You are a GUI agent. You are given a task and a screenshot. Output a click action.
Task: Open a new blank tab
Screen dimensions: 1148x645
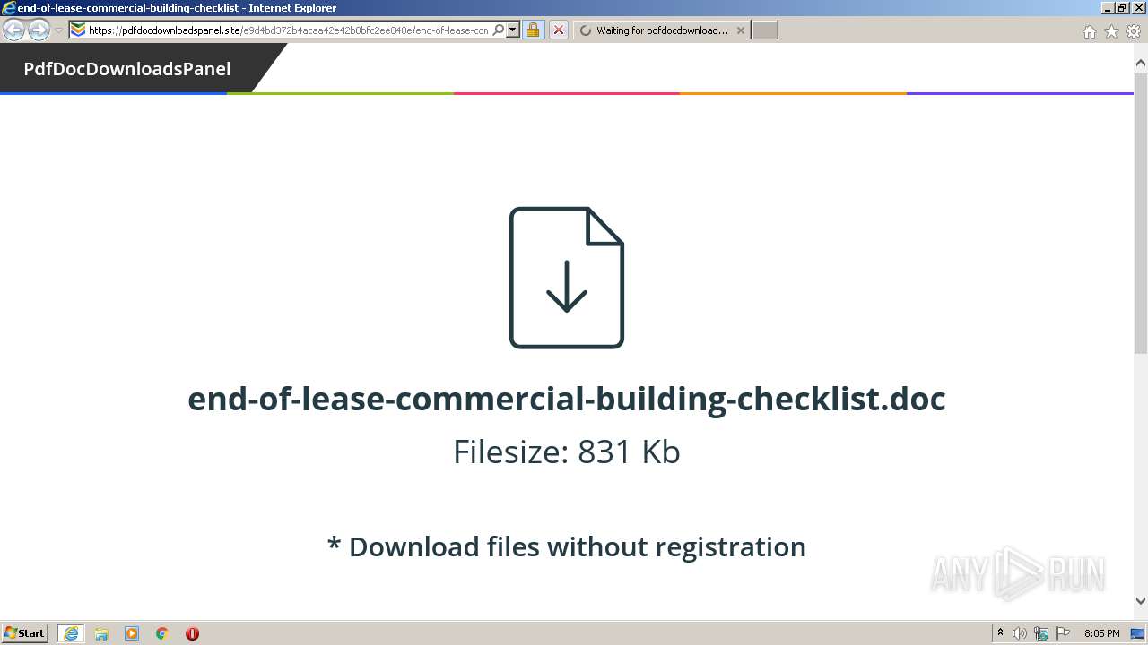[764, 30]
